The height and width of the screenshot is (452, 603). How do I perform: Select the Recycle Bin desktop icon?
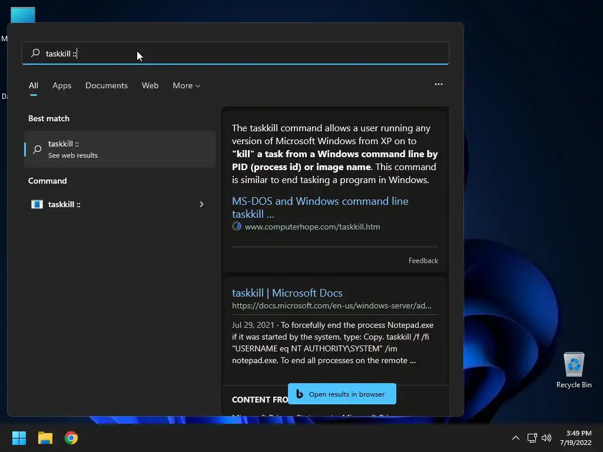point(574,370)
